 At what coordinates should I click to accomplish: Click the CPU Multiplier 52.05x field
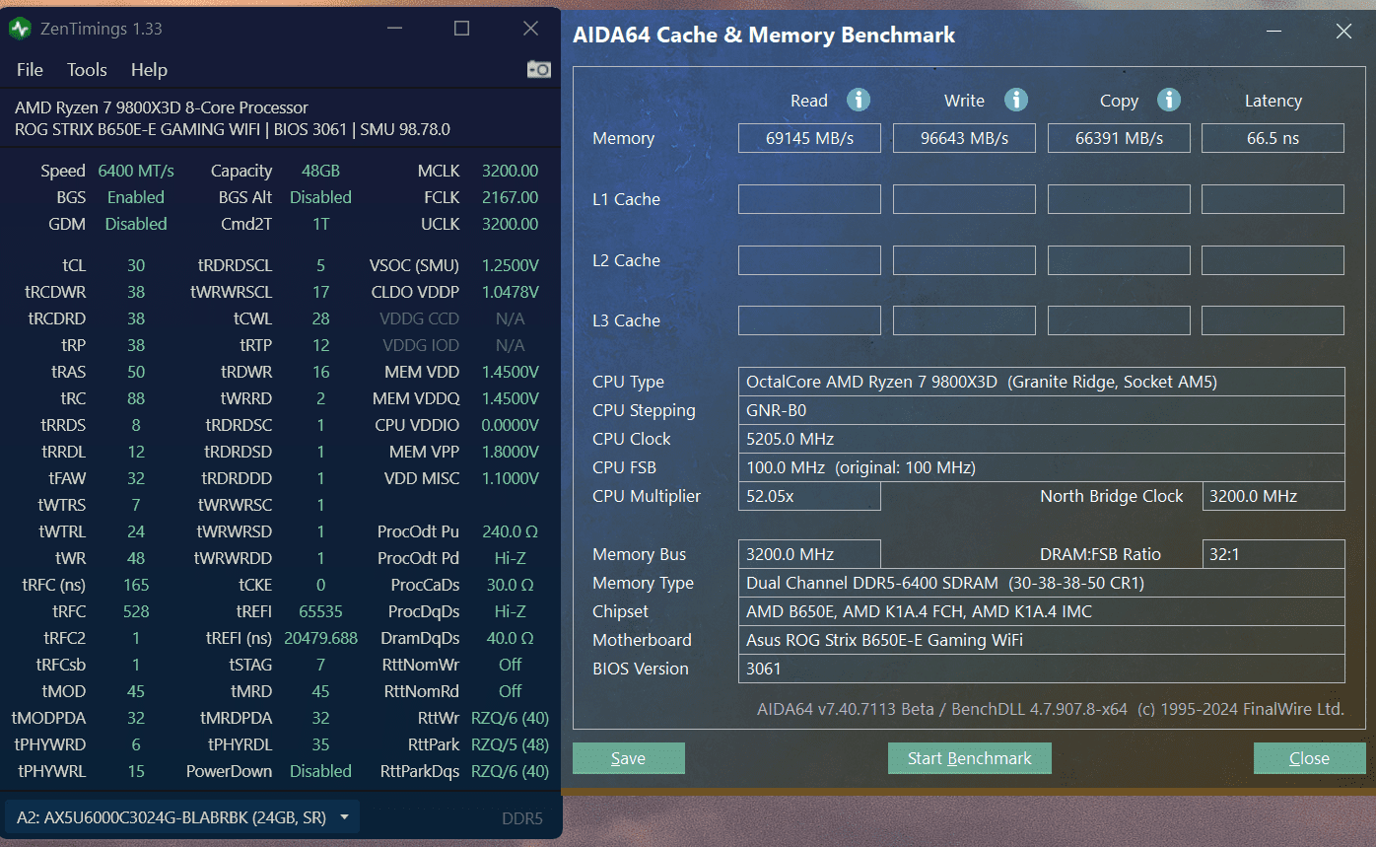(x=809, y=496)
